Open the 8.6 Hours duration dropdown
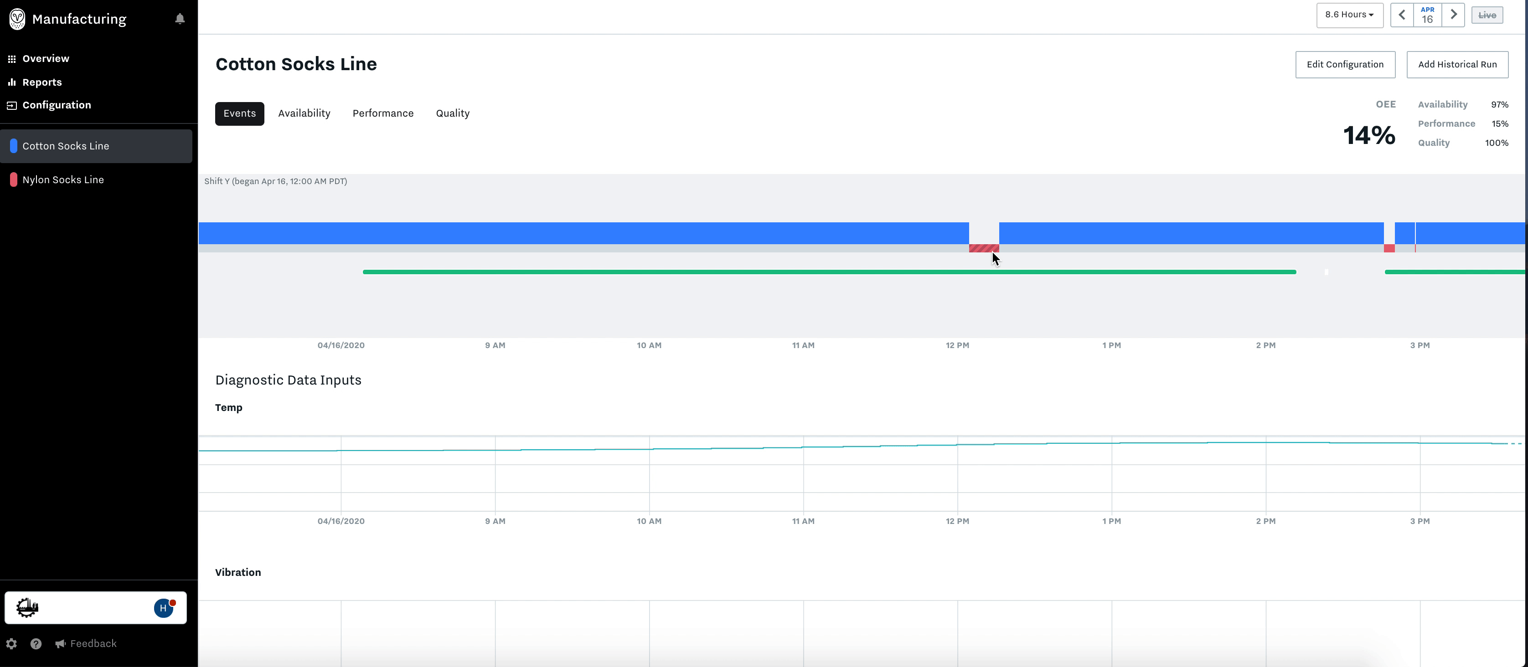The height and width of the screenshot is (667, 1528). click(1349, 15)
